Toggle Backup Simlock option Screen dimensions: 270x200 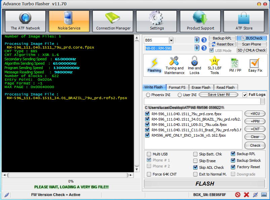click(233, 160)
